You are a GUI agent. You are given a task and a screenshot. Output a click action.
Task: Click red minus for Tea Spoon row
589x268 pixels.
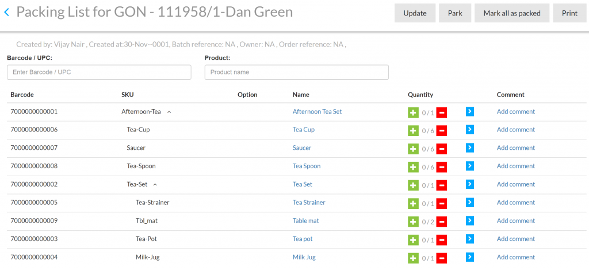(x=441, y=167)
